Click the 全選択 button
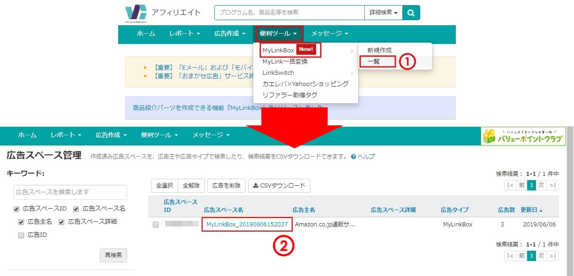 [x=164, y=186]
